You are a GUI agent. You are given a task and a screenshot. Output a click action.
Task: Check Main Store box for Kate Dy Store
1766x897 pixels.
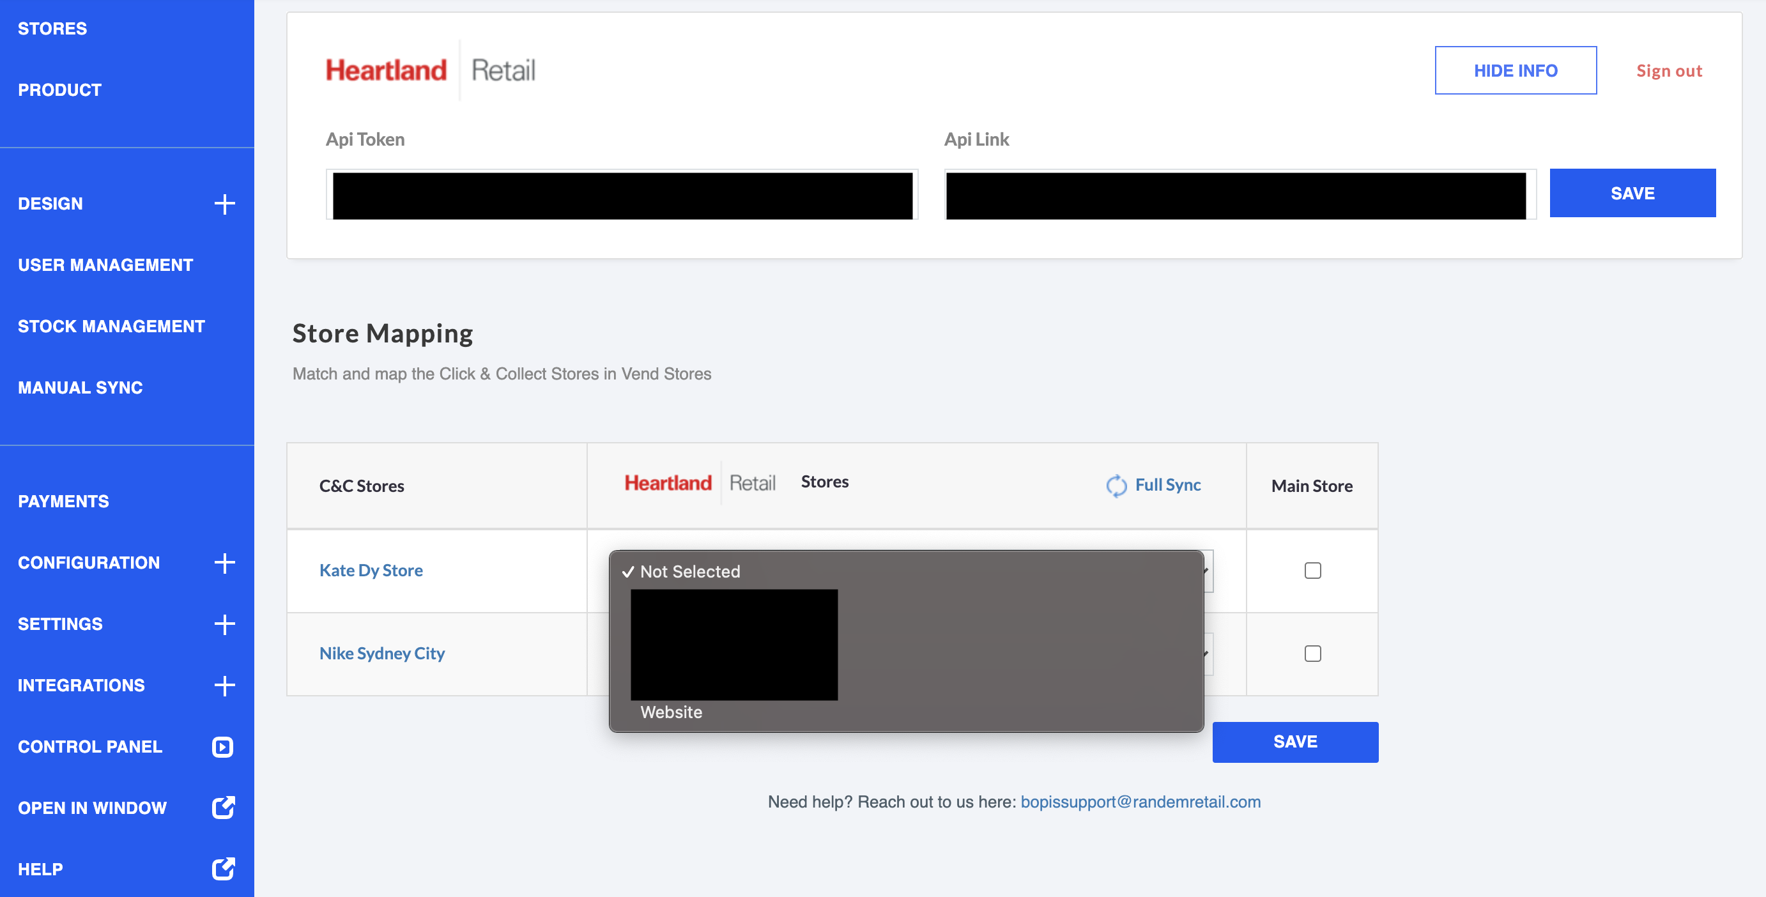coord(1312,570)
